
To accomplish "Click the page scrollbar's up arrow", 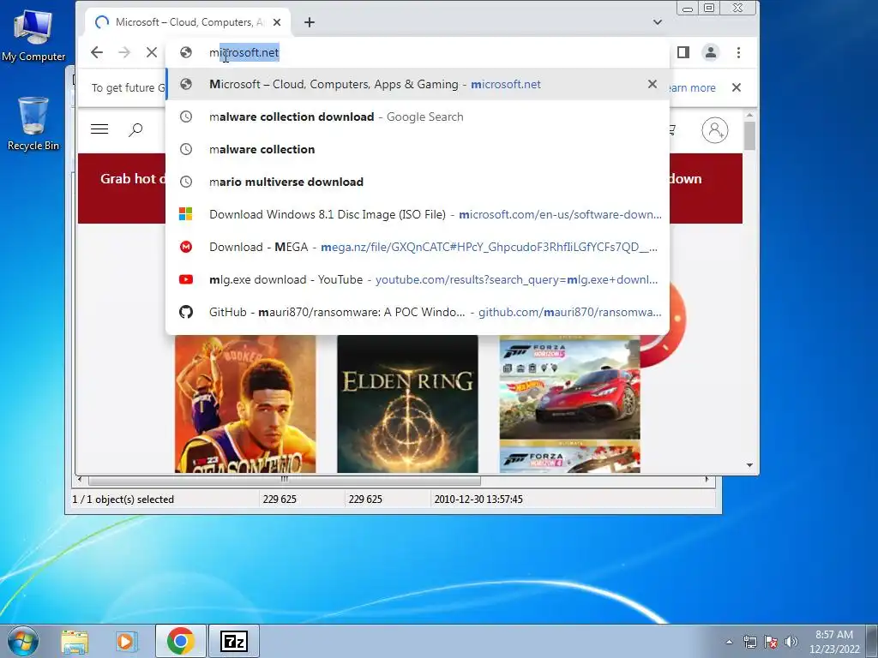I will pyautogui.click(x=749, y=115).
